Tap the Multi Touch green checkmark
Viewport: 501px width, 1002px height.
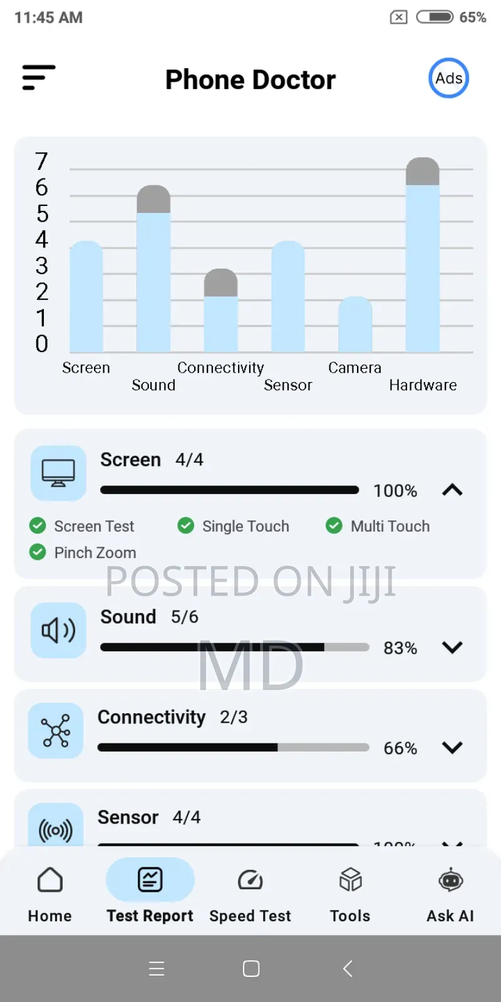(334, 525)
